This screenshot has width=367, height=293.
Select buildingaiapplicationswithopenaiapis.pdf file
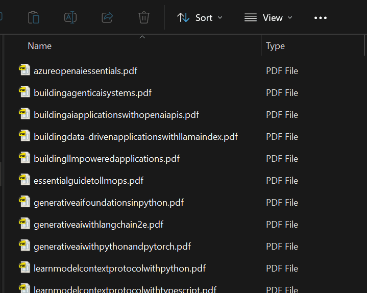coord(116,115)
